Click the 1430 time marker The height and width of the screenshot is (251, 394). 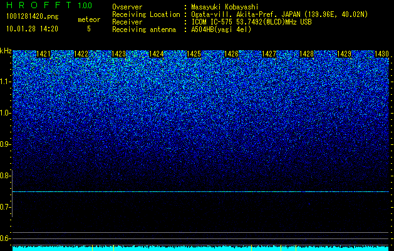[381, 54]
